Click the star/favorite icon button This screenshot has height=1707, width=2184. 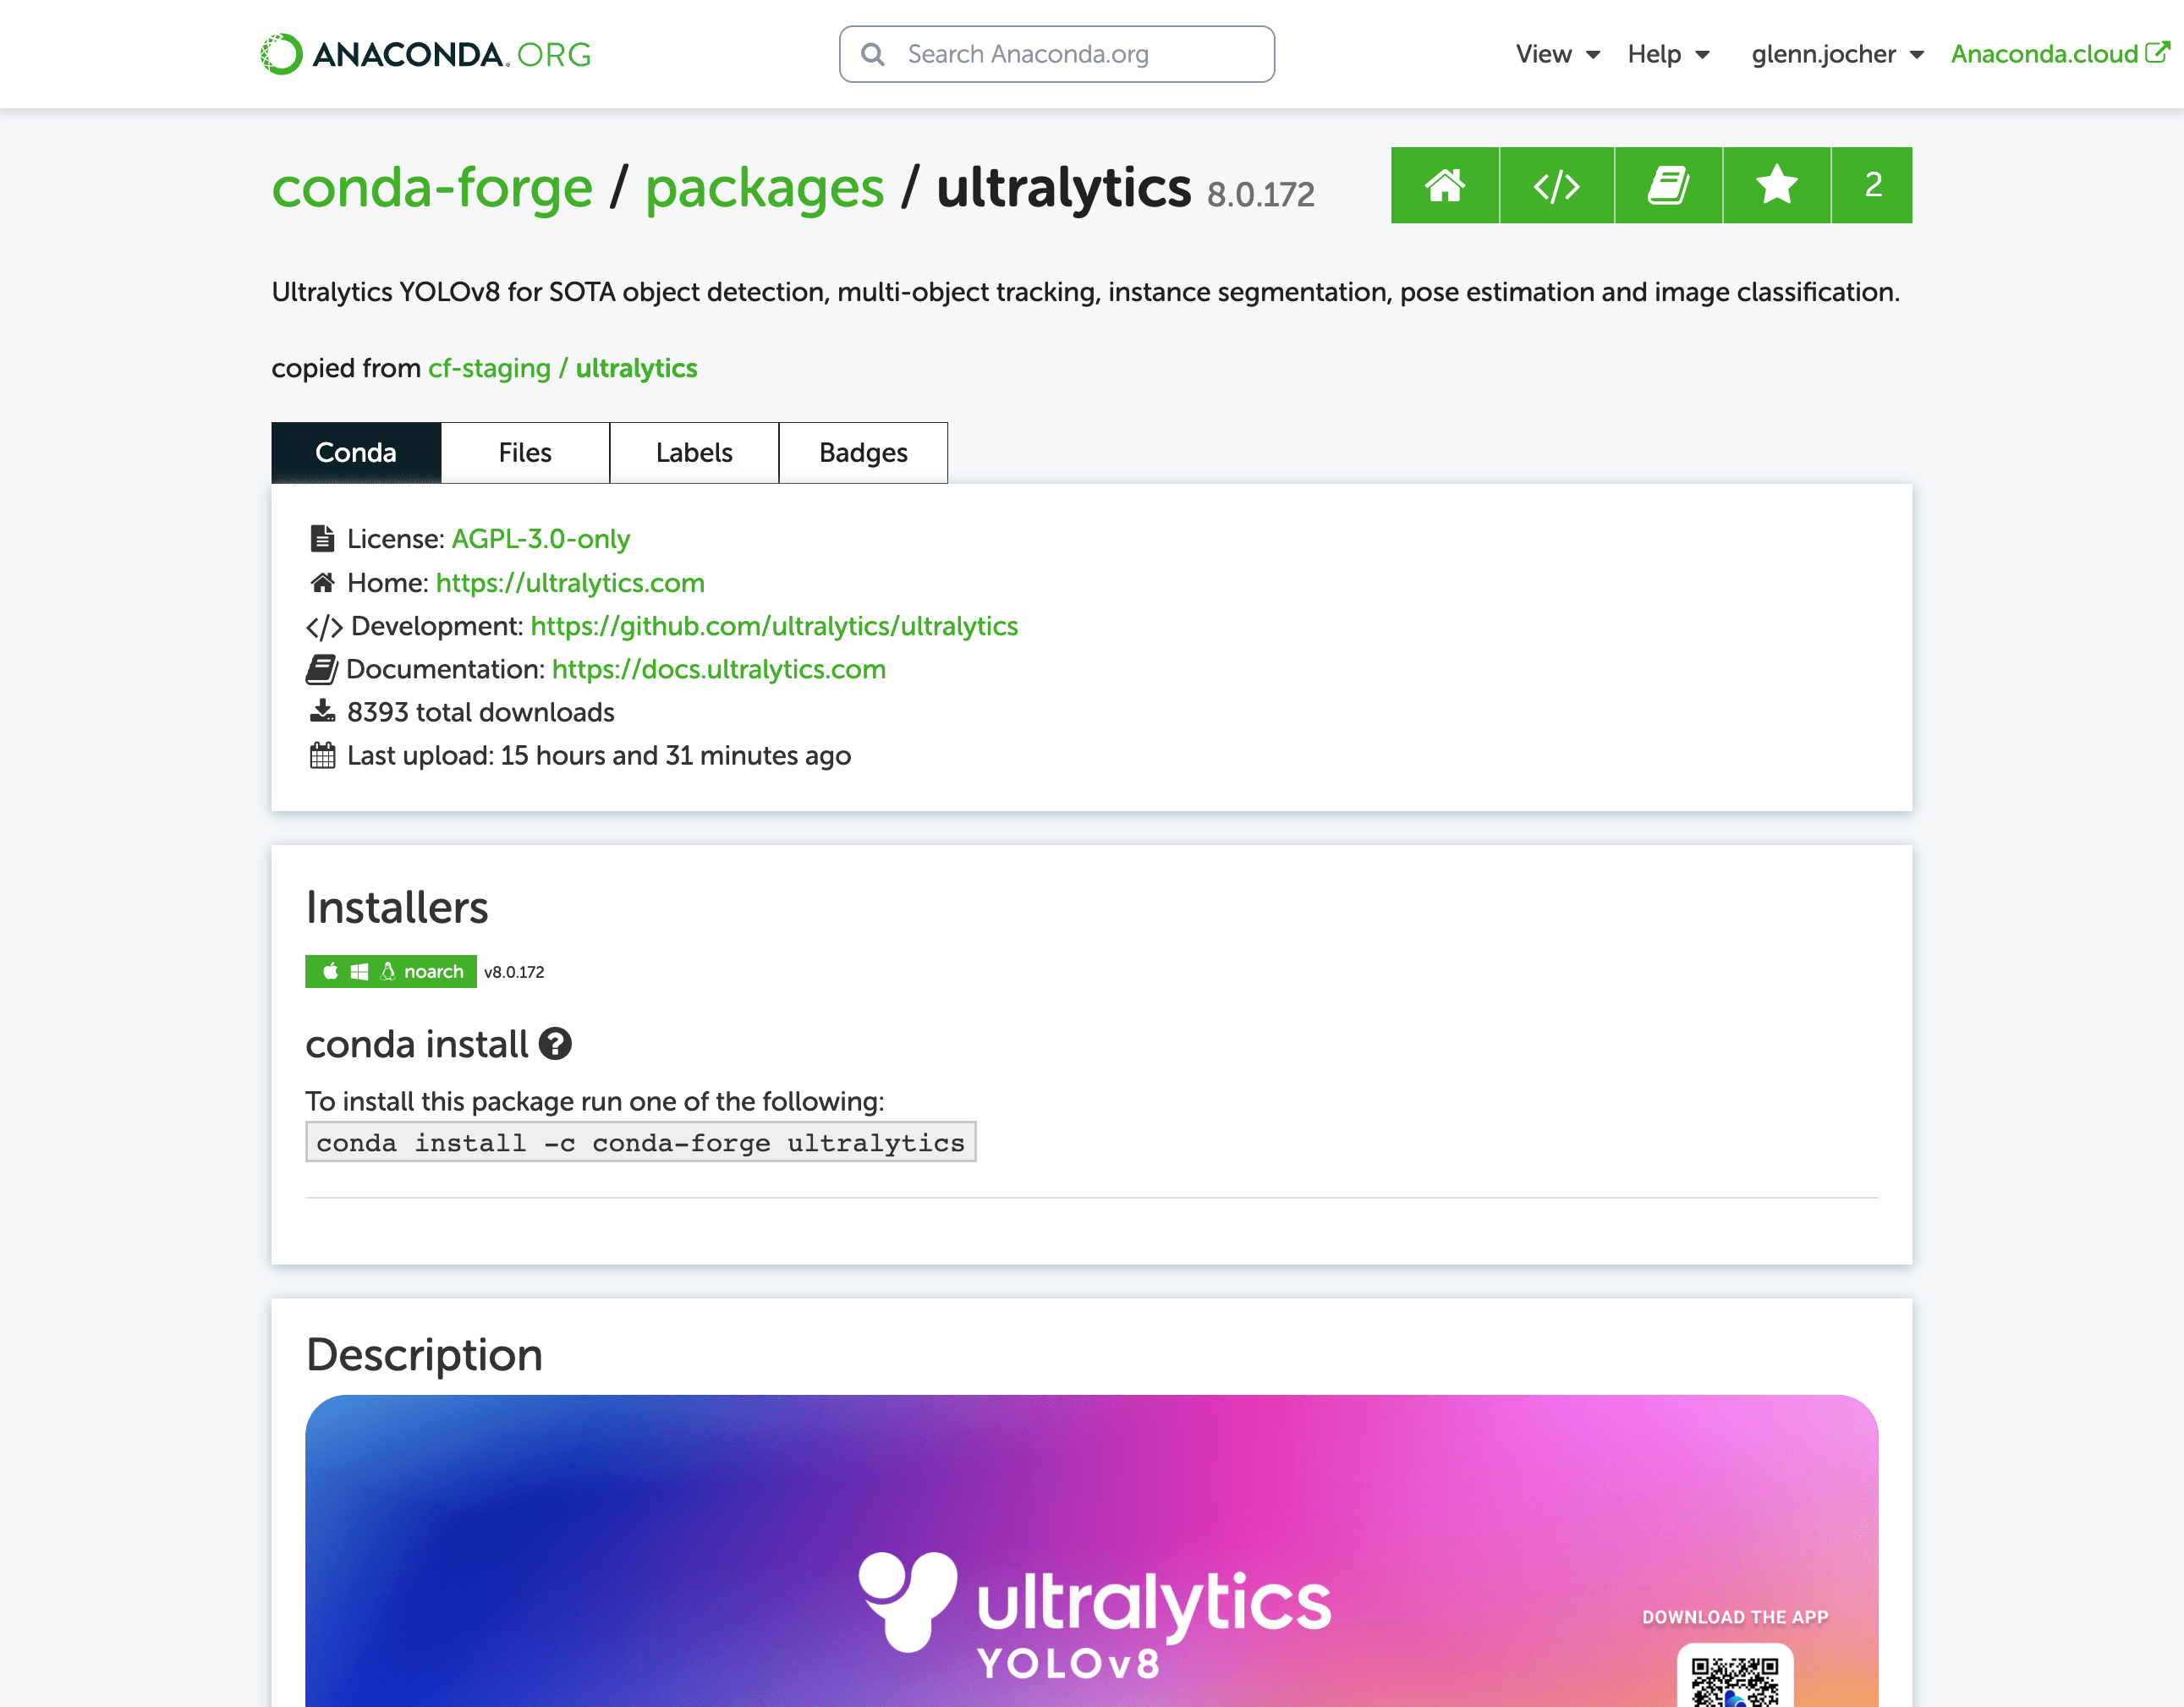pos(1776,184)
